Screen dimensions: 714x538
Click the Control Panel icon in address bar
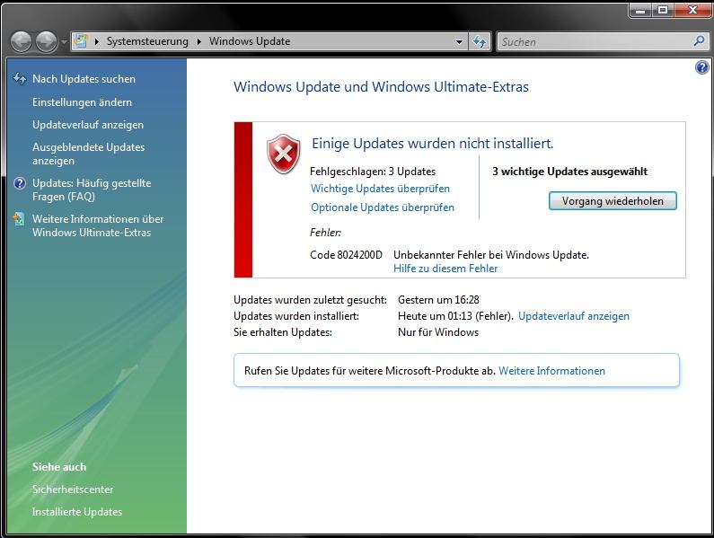[81, 41]
